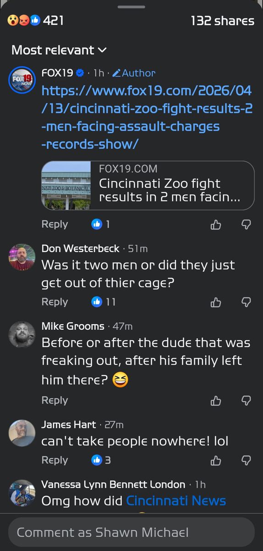The height and width of the screenshot is (551, 263).
Task: Dislike Don Westerbeck's comment with thumbs down
Action: pos(246,302)
